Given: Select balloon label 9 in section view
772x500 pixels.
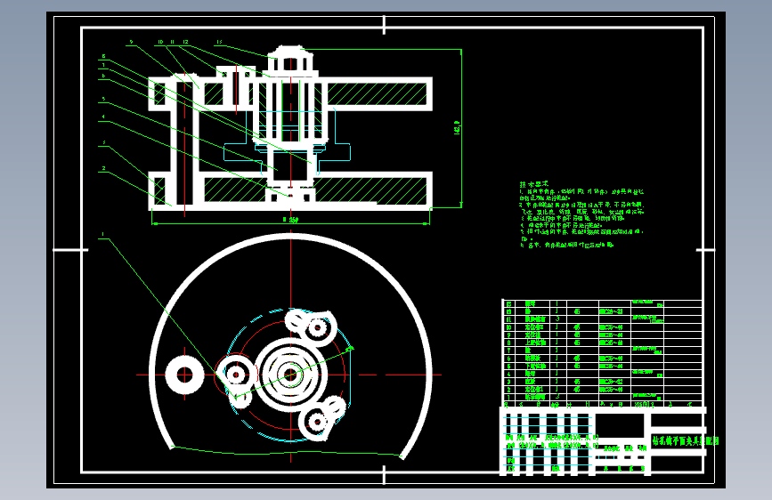Looking at the screenshot, I should point(132,43).
